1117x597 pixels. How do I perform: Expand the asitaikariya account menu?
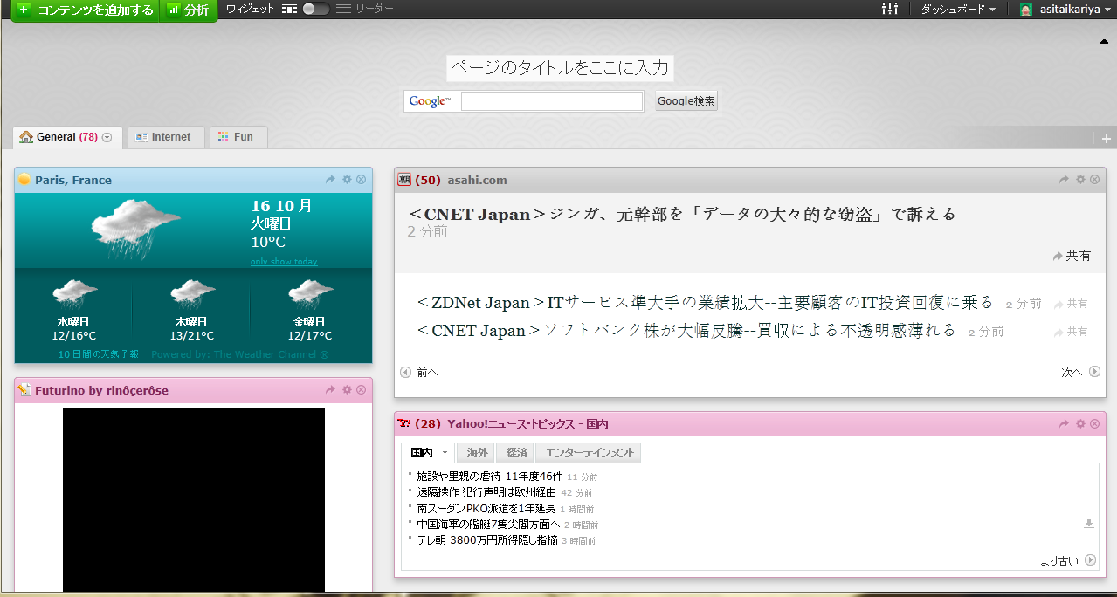1068,9
